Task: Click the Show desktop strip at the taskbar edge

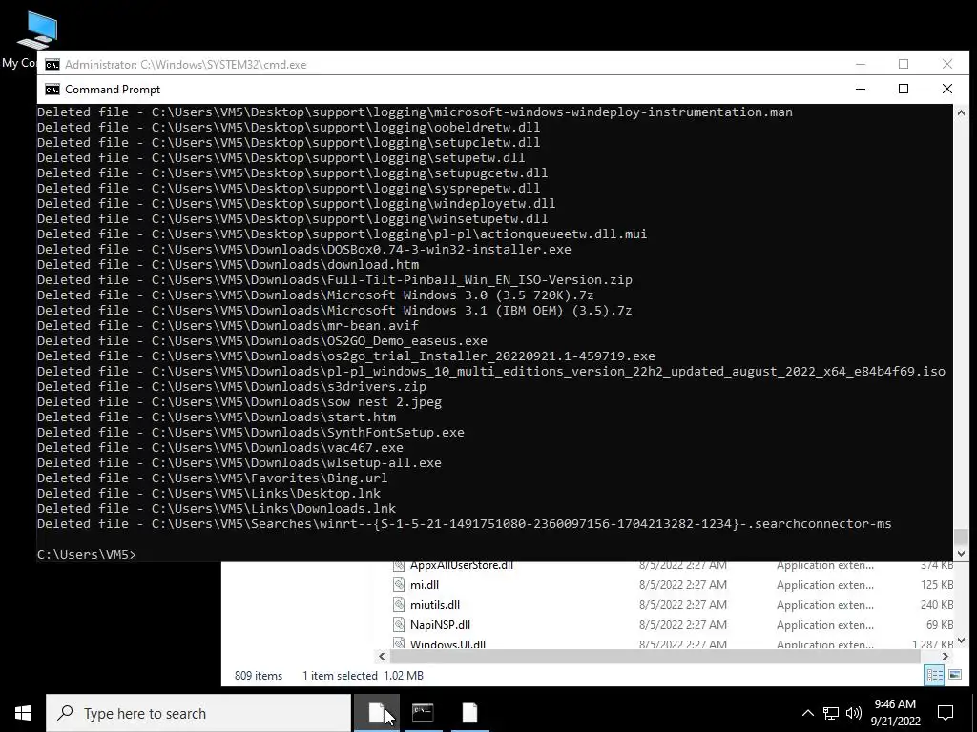Action: (x=974, y=713)
